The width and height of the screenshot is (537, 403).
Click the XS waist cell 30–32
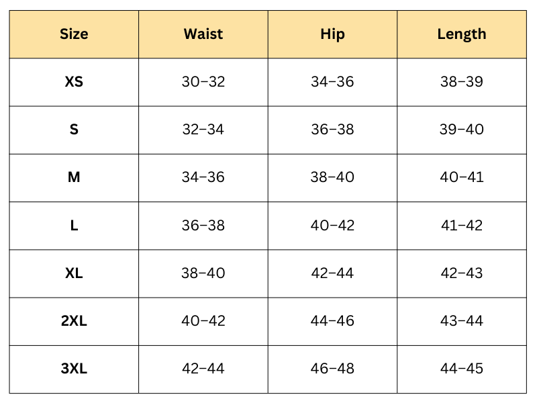pyautogui.click(x=203, y=82)
